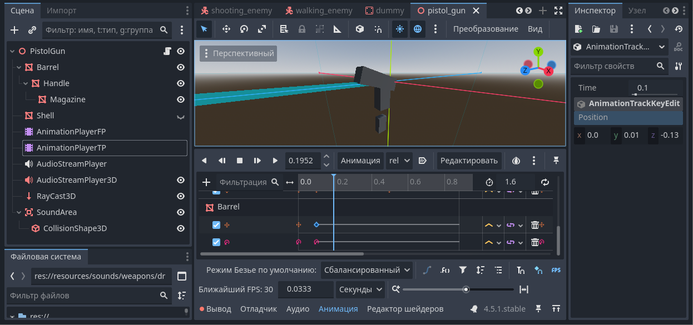Open the script attached to PistolGun
Image resolution: width=693 pixels, height=325 pixels.
click(x=167, y=51)
